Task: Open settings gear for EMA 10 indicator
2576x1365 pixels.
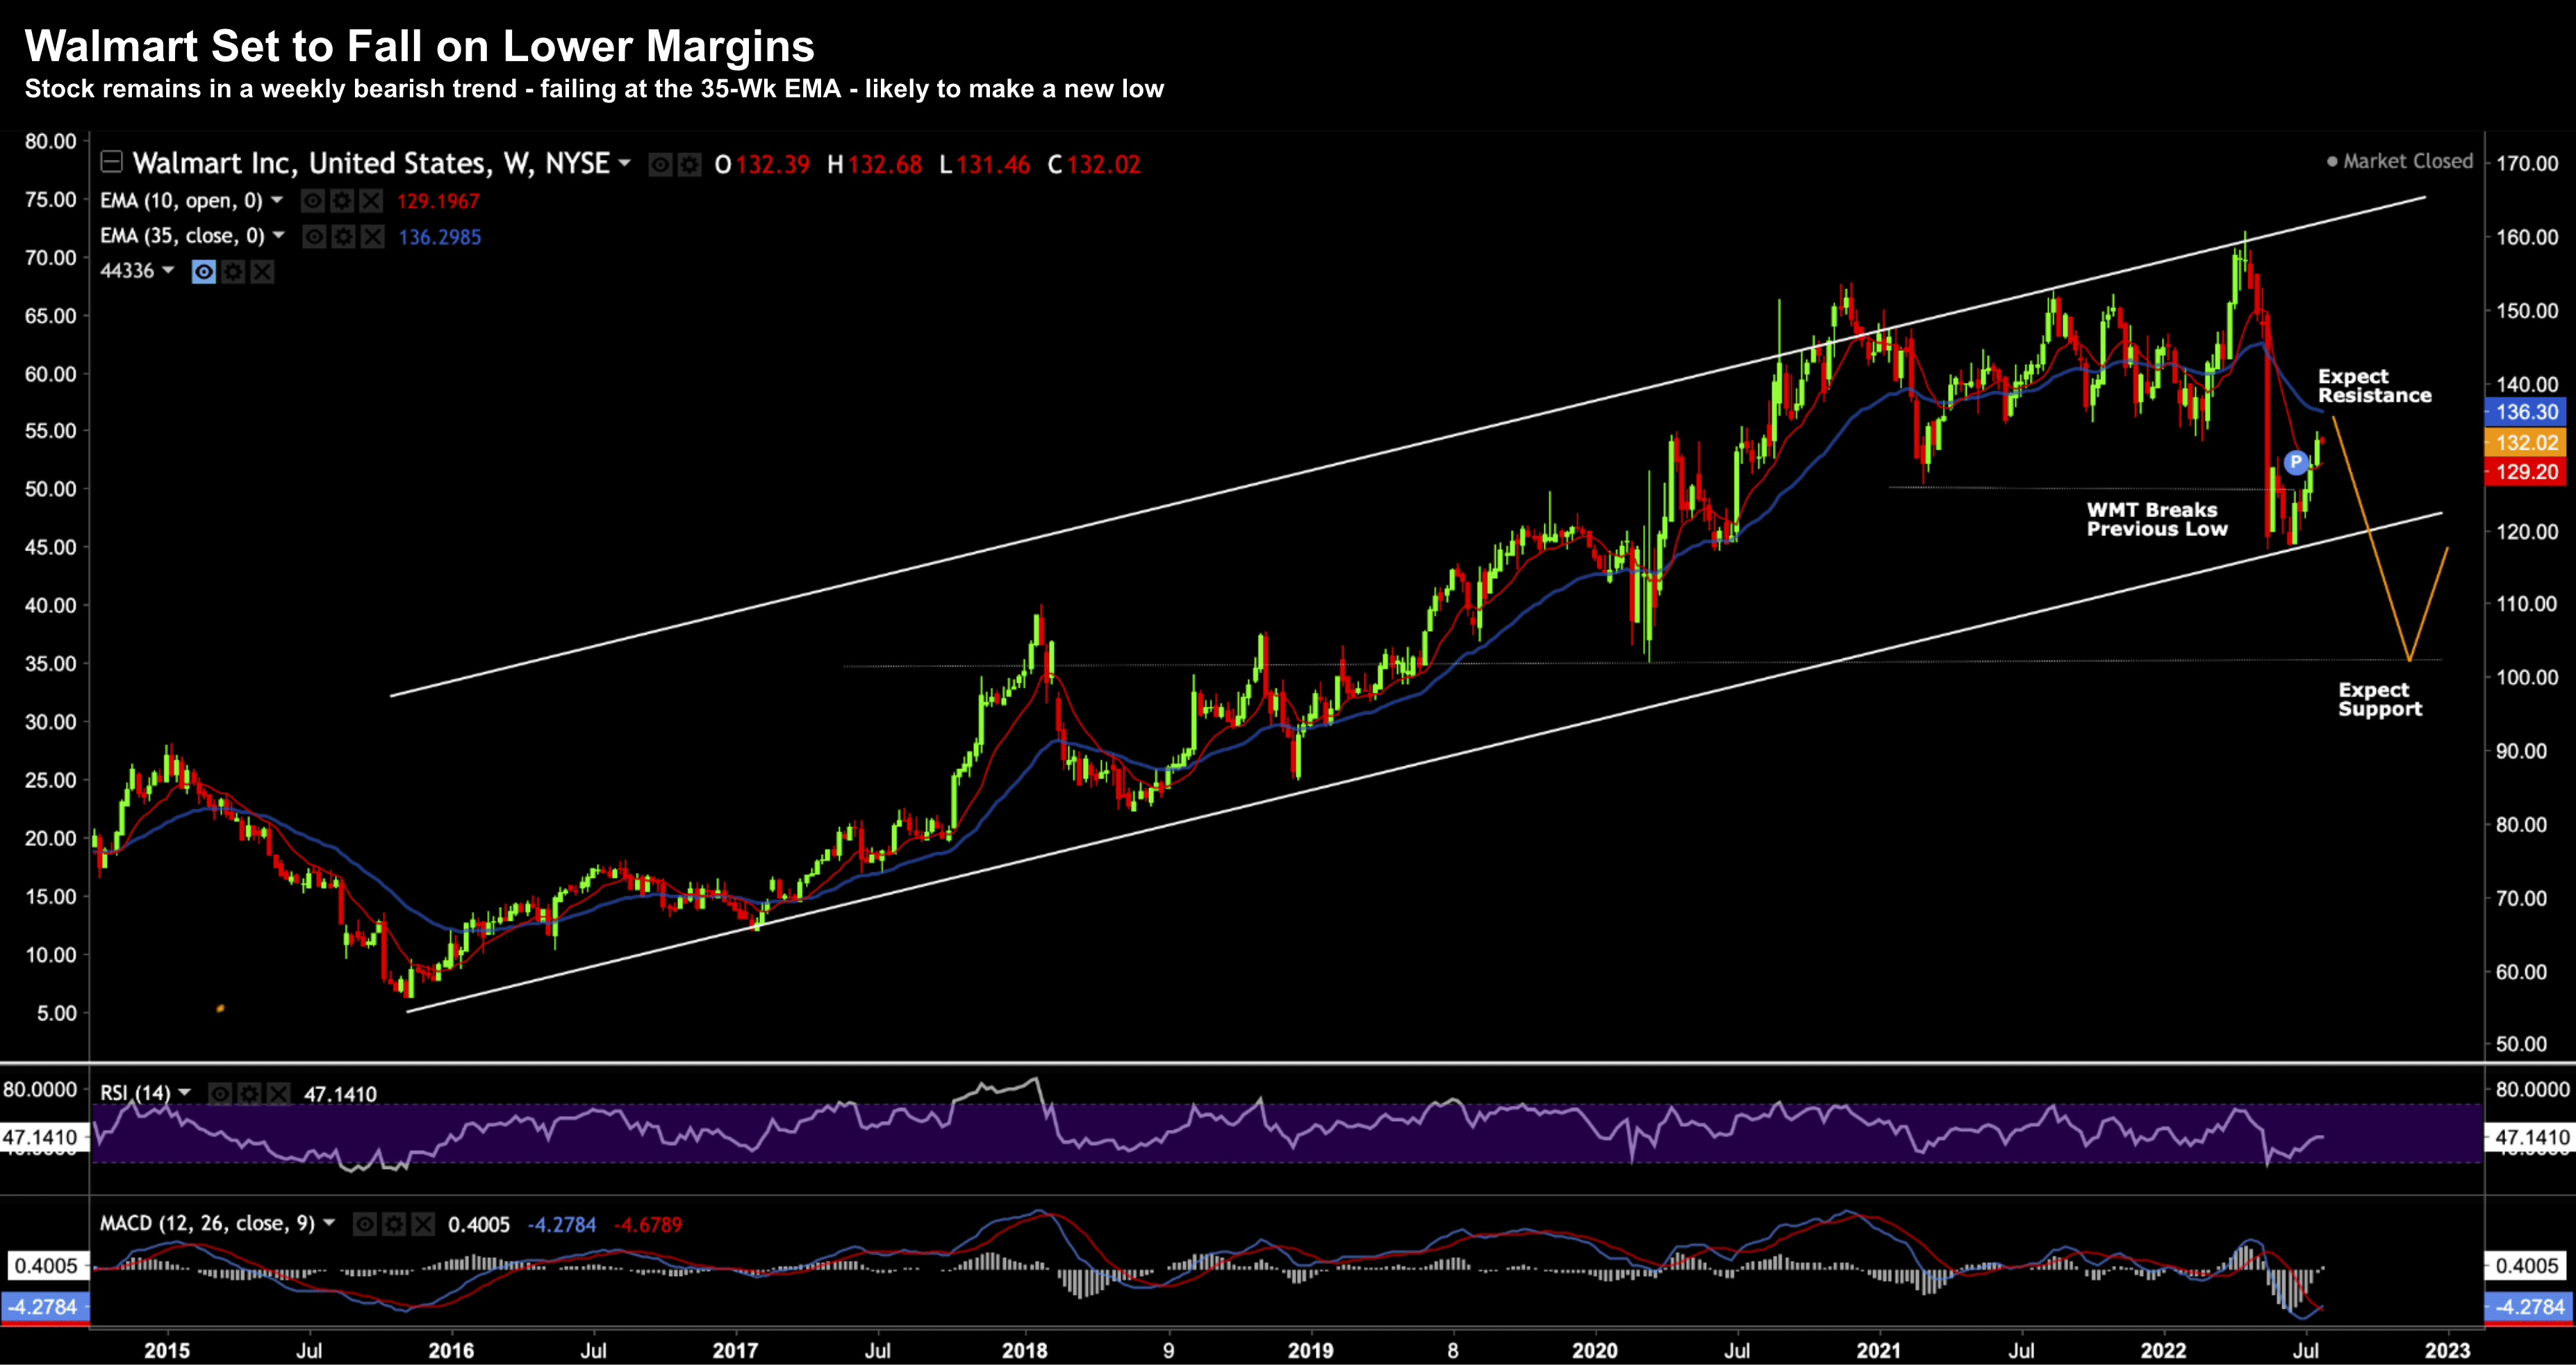Action: pos(342,201)
